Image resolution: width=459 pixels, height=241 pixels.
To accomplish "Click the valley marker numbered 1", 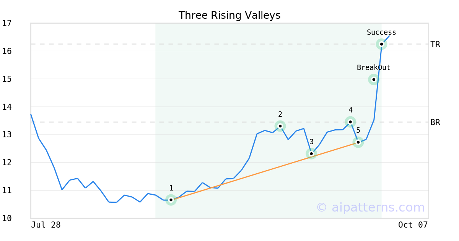I will pyautogui.click(x=171, y=200).
